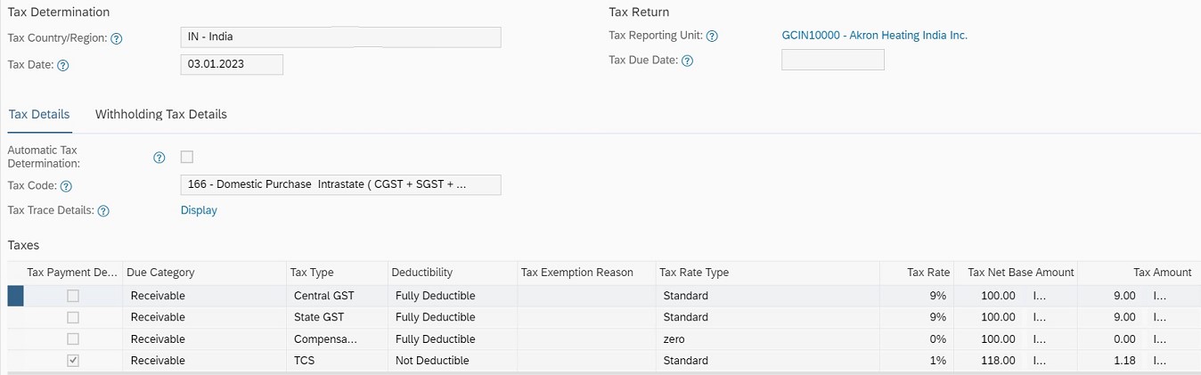The height and width of the screenshot is (375, 1201).
Task: Switch to the Tax Details tab
Action: [38, 114]
